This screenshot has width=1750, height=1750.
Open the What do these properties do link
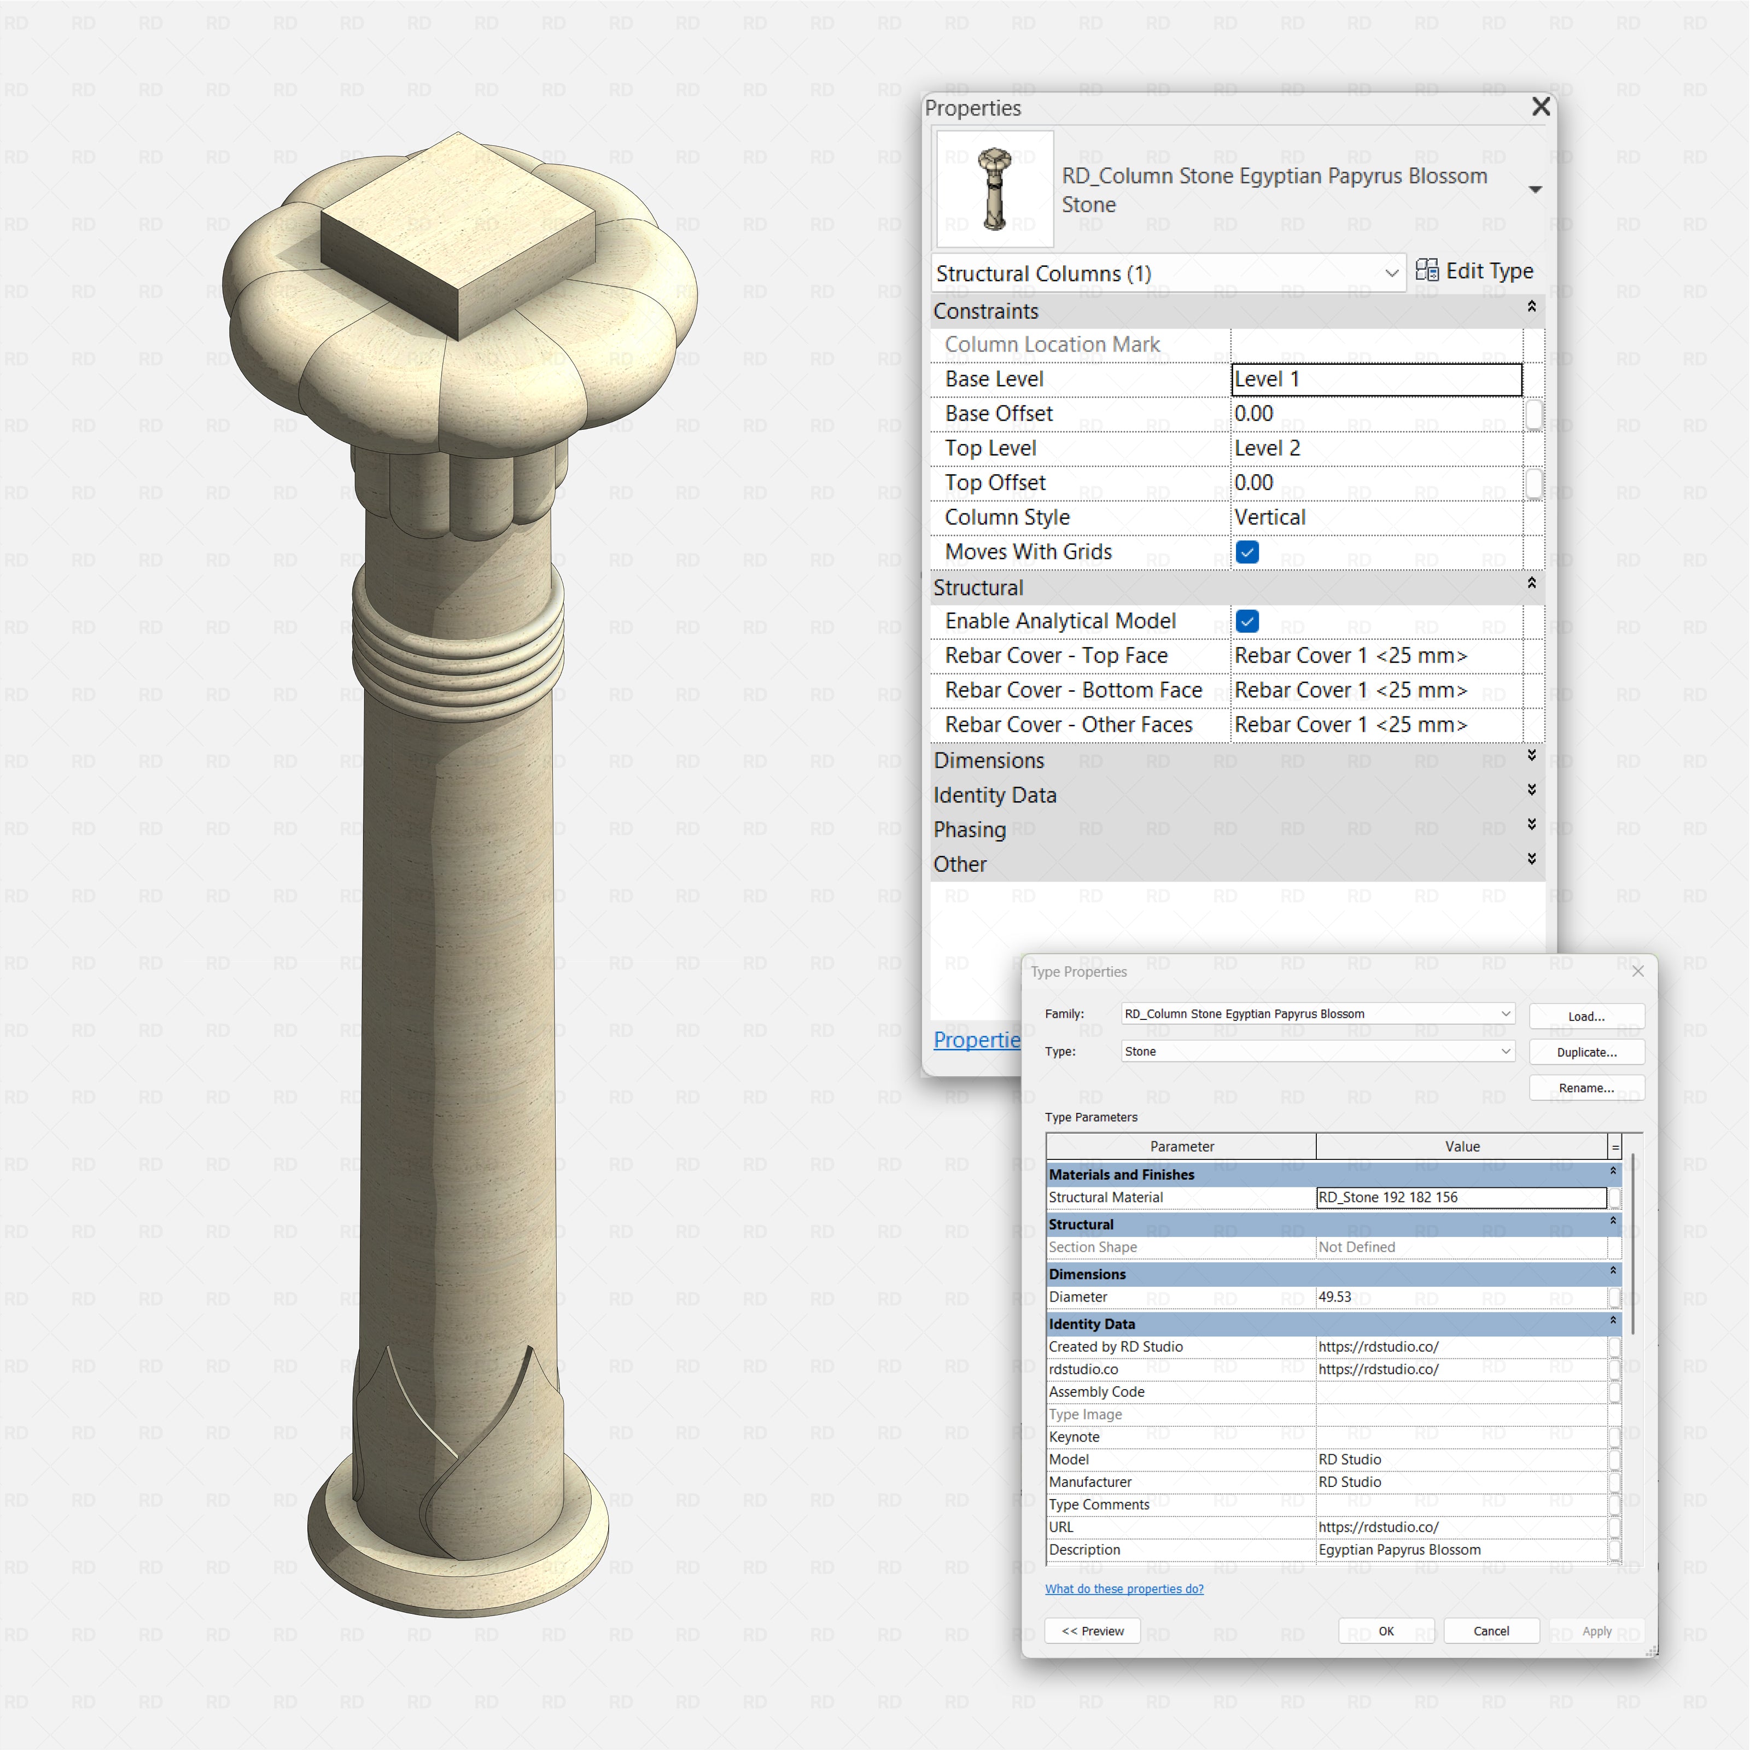(1124, 1588)
